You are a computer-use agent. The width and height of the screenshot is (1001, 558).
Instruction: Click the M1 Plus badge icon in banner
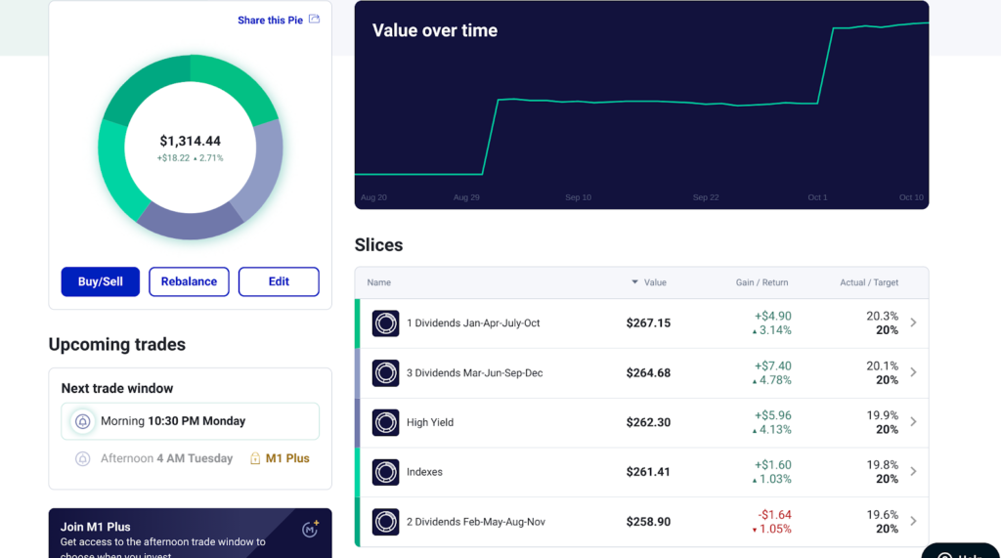pyautogui.click(x=310, y=529)
